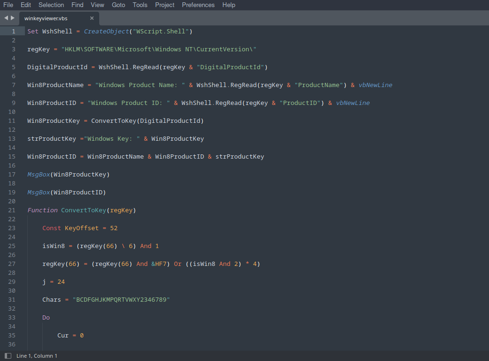Click the value 24 on line 29
The image size is (489, 361).
(x=61, y=282)
